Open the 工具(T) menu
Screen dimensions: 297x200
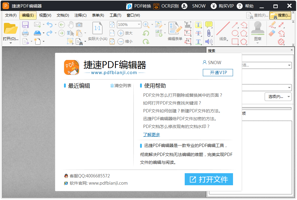(115, 15)
